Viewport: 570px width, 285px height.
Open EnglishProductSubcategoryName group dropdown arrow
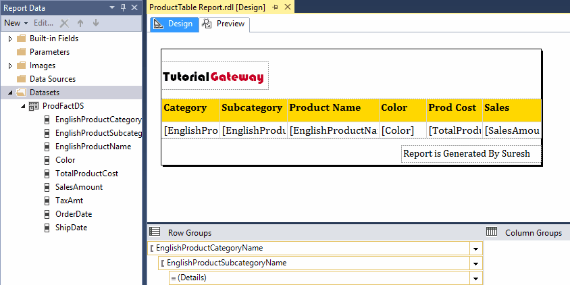[475, 263]
